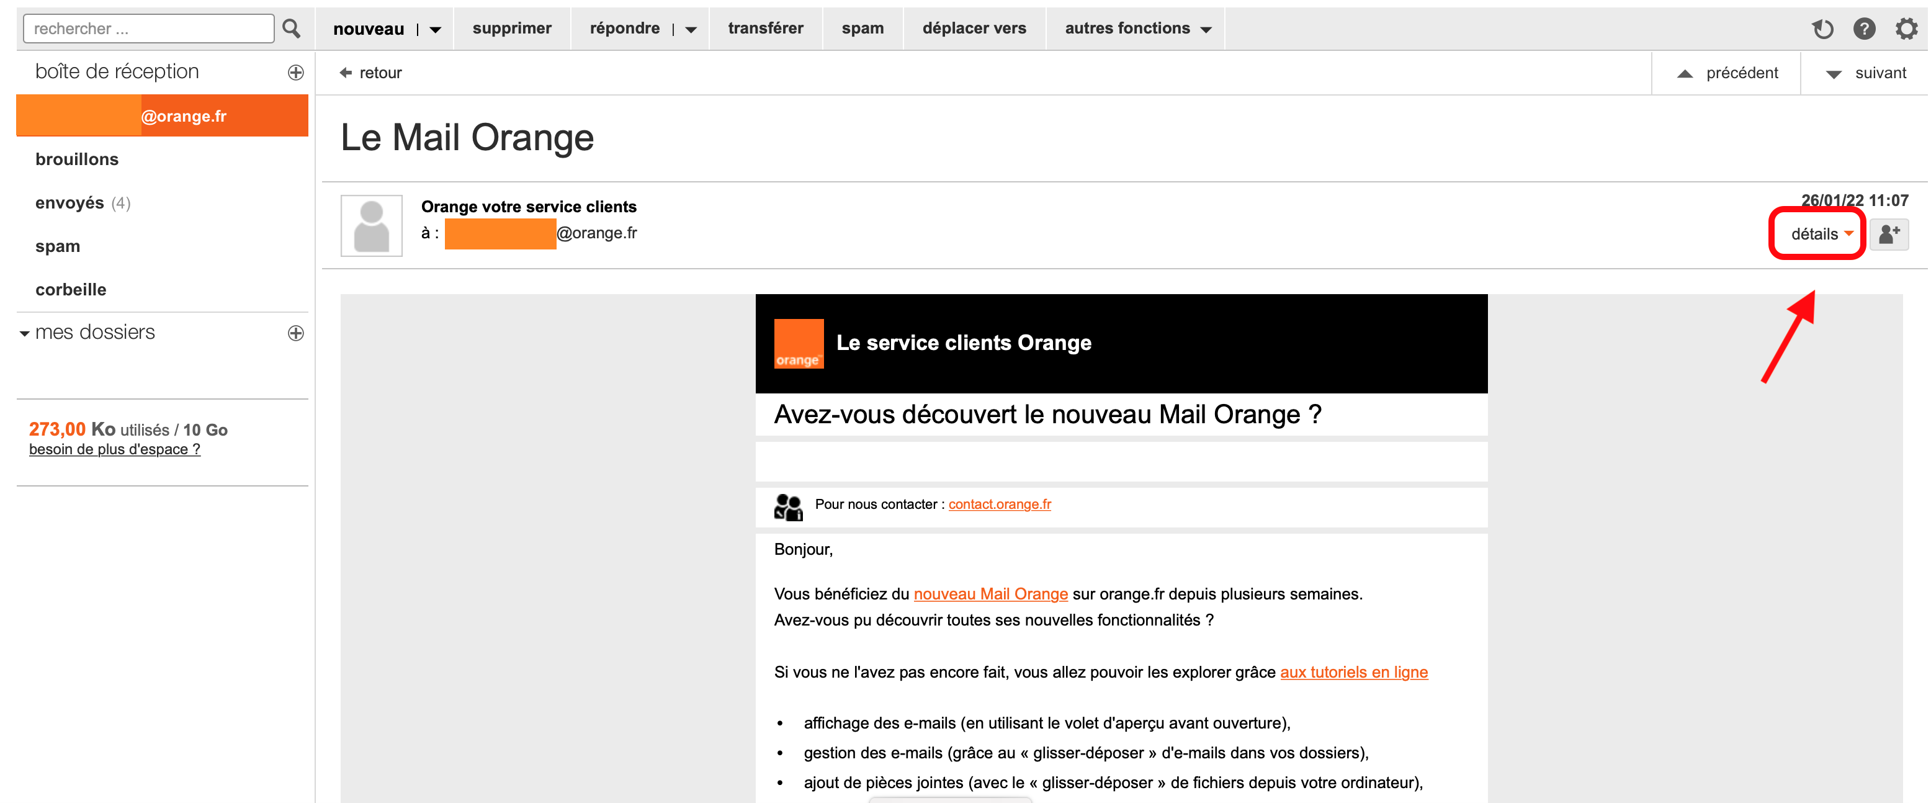Click besoin de plus d'espace link
The image size is (1931, 803).
(115, 449)
